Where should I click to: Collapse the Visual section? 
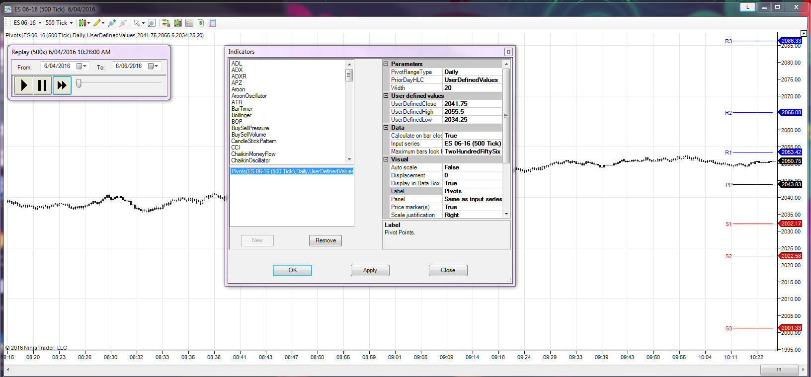coord(386,159)
